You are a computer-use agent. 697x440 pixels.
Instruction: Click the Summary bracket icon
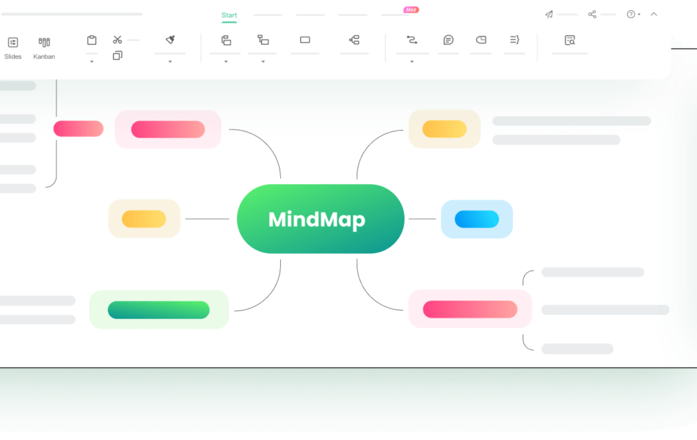tap(514, 40)
